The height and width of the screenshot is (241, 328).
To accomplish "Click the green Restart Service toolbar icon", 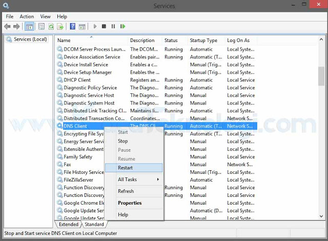I will pyautogui.click(x=123, y=26).
